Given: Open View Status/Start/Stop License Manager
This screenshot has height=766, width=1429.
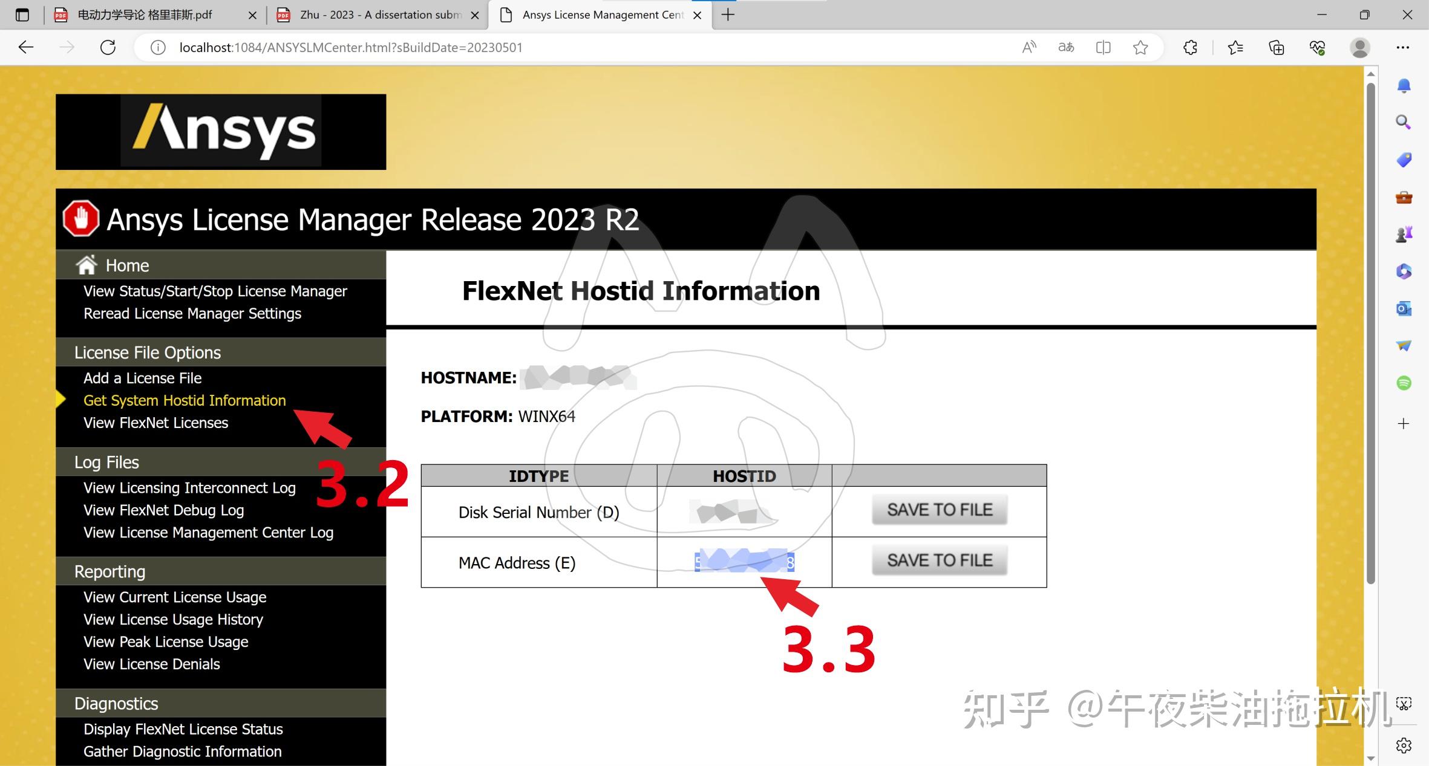Looking at the screenshot, I should 215,291.
